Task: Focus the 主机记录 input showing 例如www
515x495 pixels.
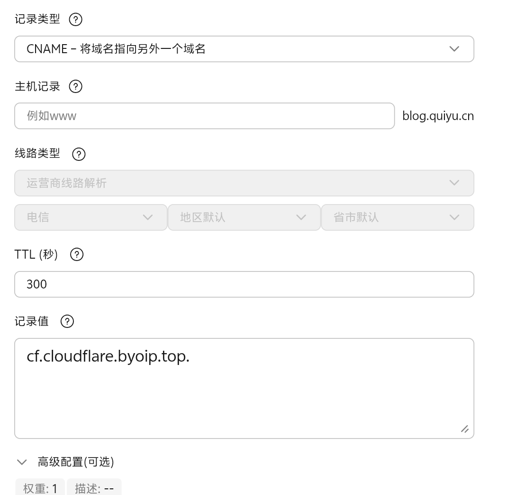Action: 204,116
